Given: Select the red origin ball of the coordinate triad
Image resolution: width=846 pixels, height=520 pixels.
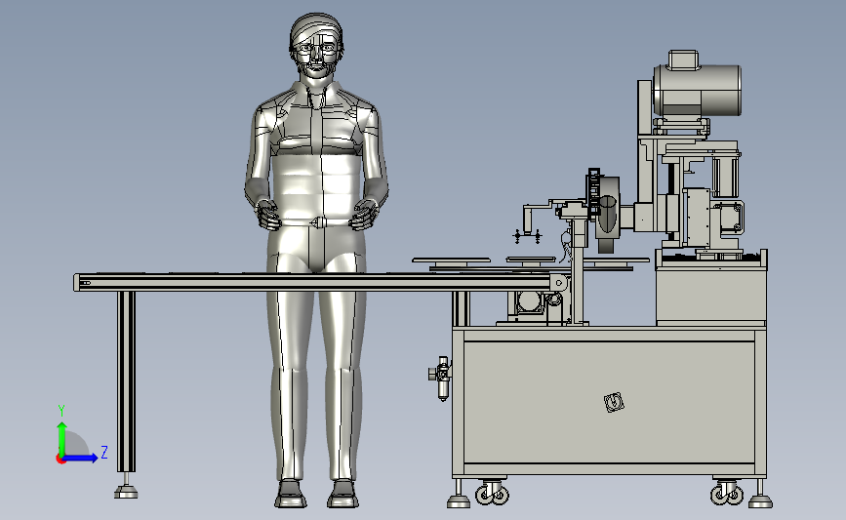Looking at the screenshot, I should [60, 459].
